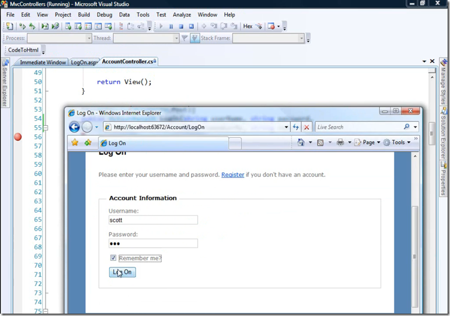Click the Print icon in IE command bar
This screenshot has height=316, width=450.
click(340, 142)
